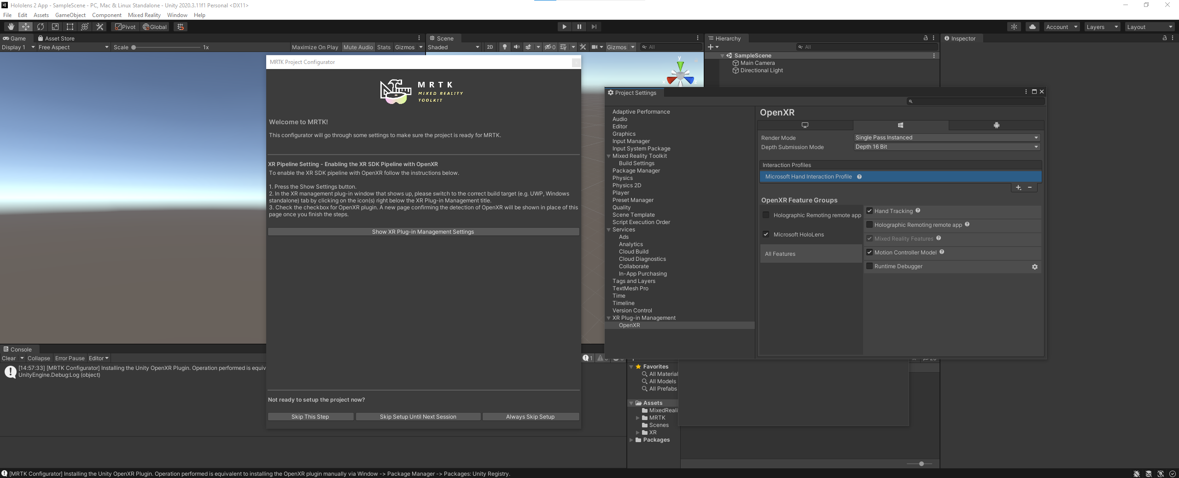Click Skip Setup Until Next Session
This screenshot has width=1179, height=478.
[418, 417]
